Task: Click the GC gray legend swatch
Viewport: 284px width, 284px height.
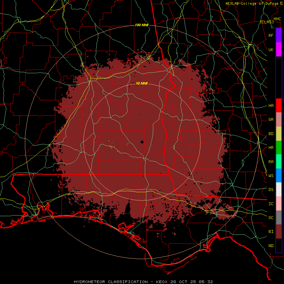Action: 279,217
